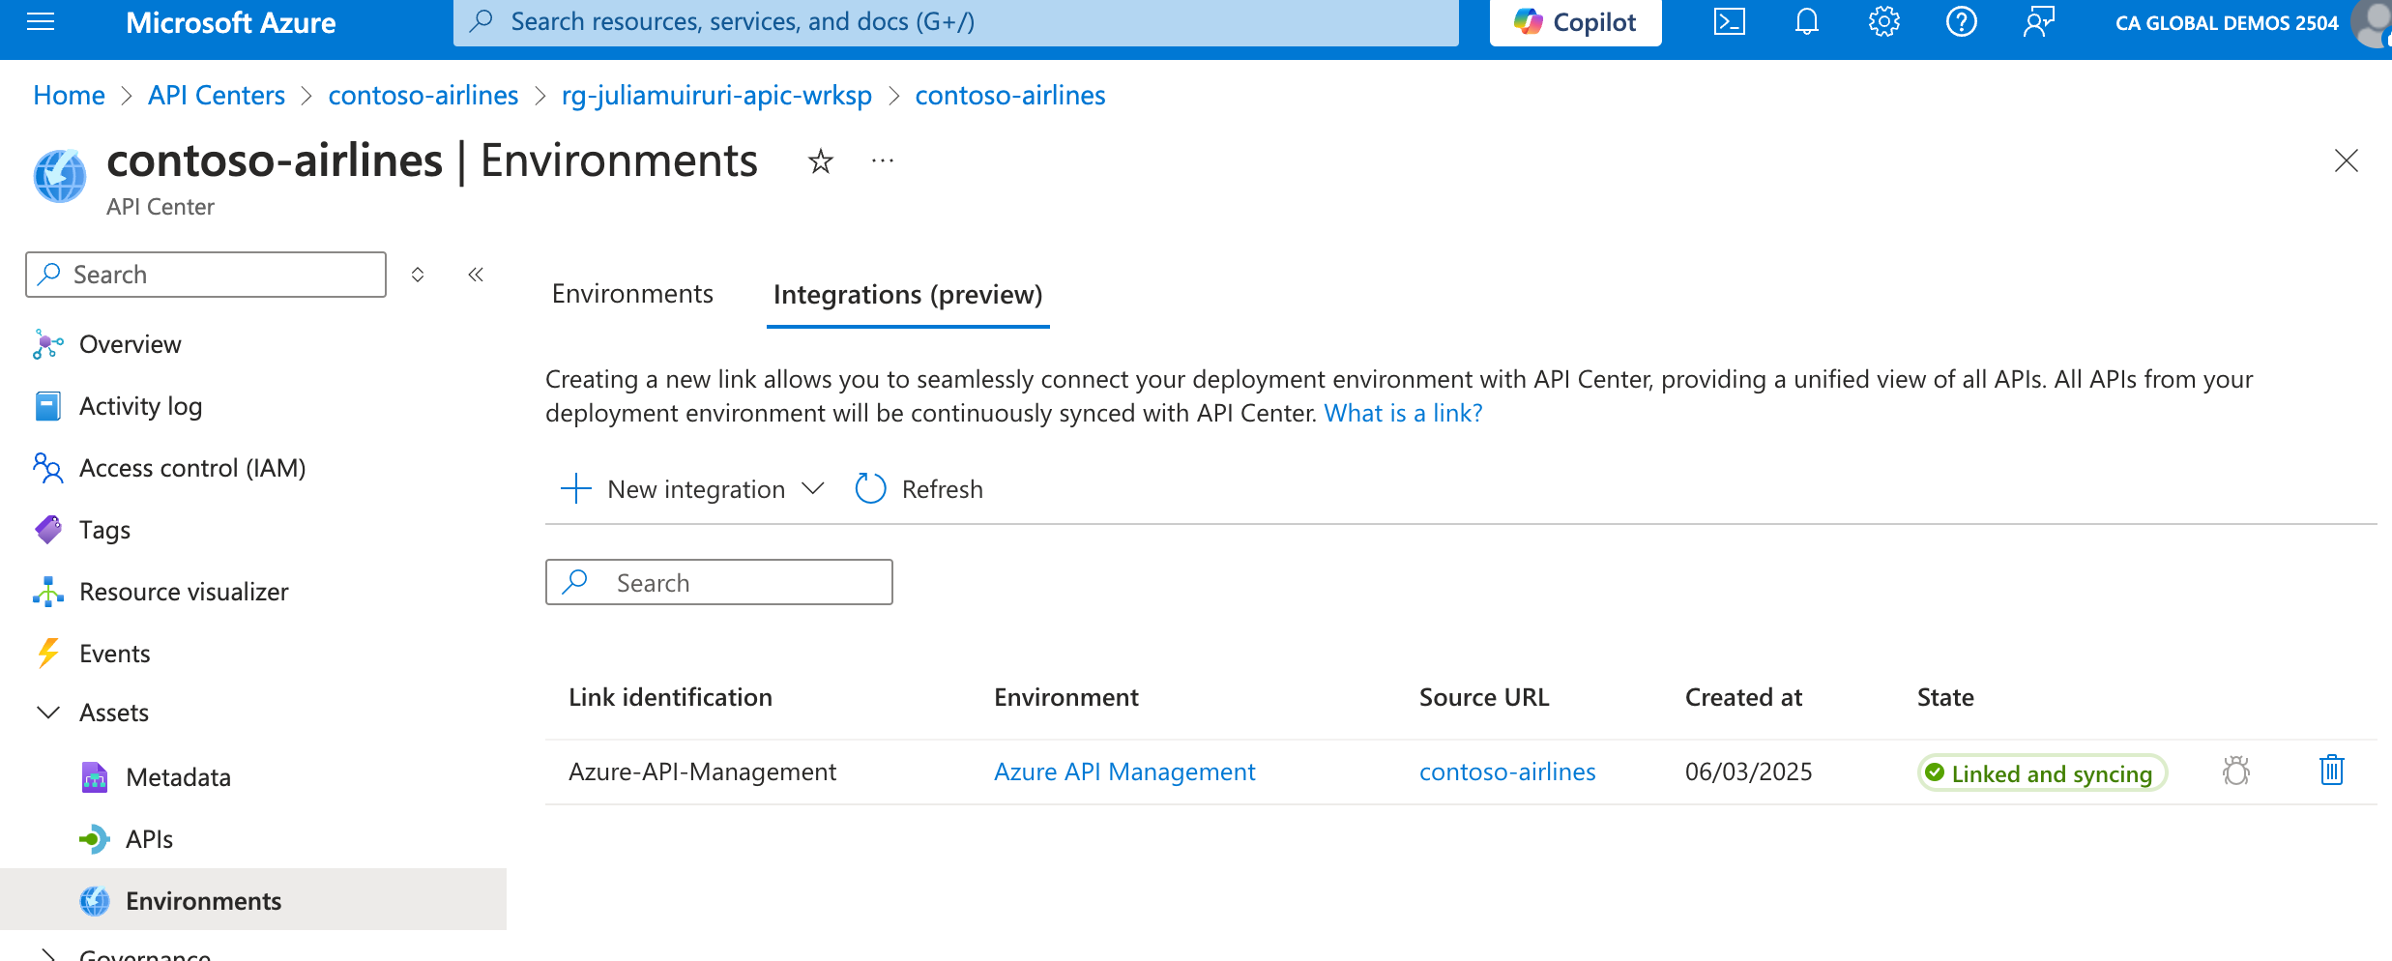2392x961 pixels.
Task: Open the New integration dropdown
Action: tap(693, 489)
